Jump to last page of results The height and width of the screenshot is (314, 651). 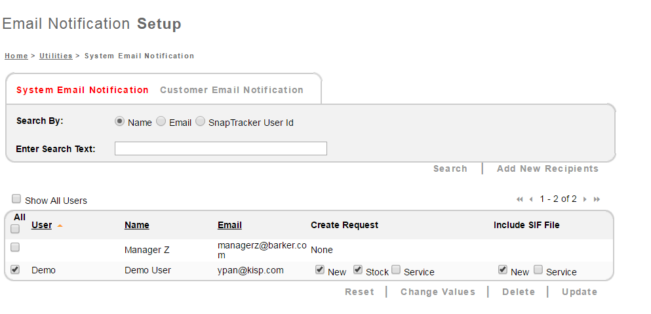tap(597, 199)
